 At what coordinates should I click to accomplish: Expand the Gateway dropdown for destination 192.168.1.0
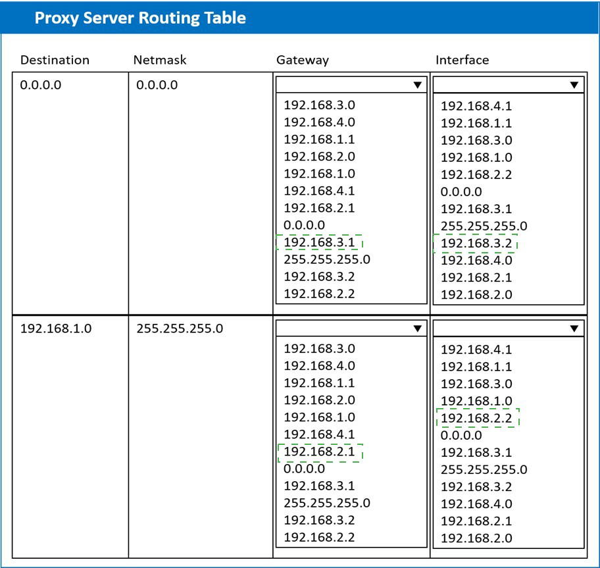point(351,328)
